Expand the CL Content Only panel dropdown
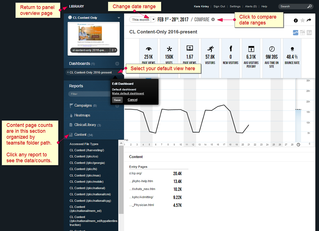Viewport: 319px width, 231px height. point(119,18)
